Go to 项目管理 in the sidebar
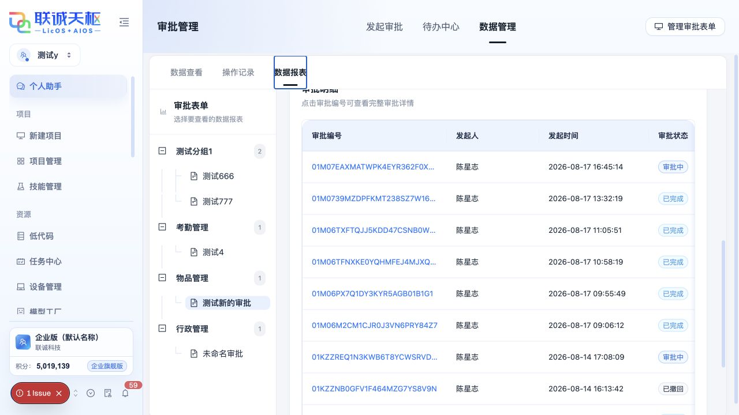739x415 pixels. (x=68, y=161)
